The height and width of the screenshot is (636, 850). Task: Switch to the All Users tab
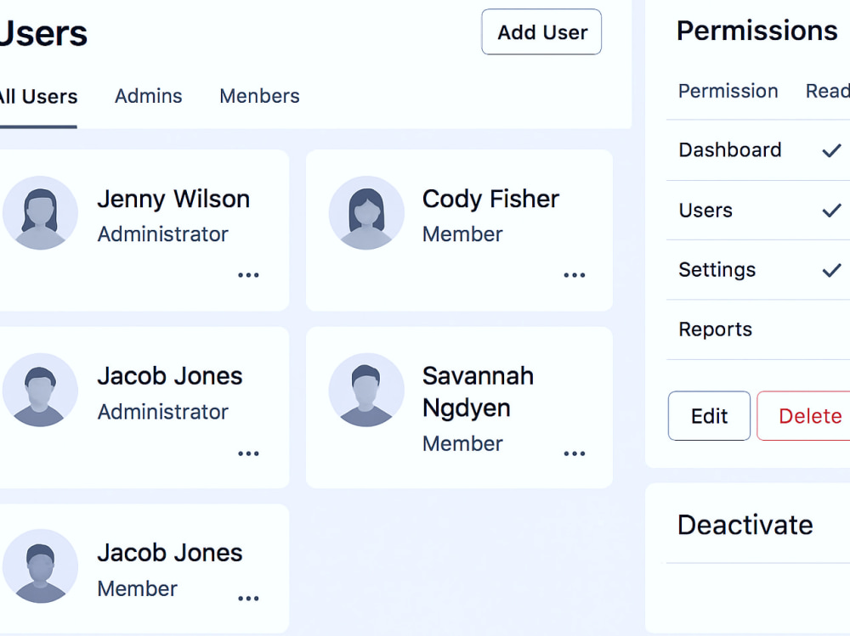pyautogui.click(x=38, y=97)
